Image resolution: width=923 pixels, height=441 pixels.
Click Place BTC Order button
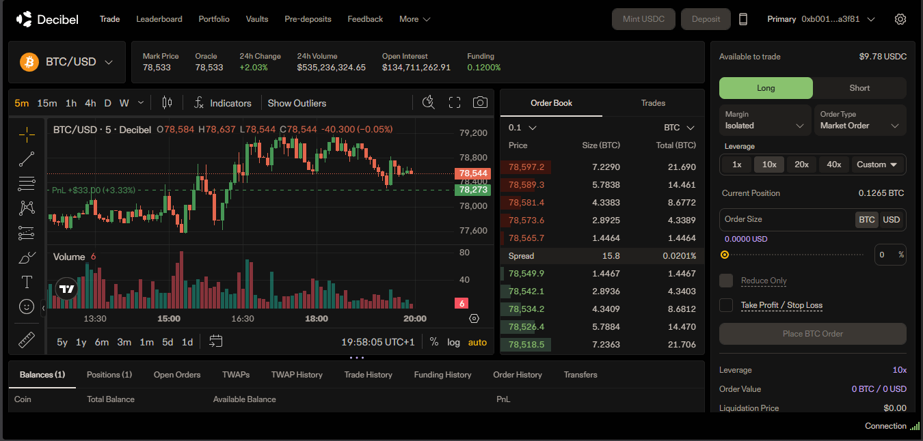[x=813, y=334]
